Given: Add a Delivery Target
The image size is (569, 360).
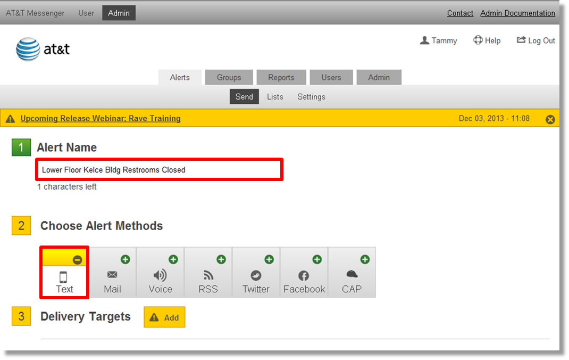Looking at the screenshot, I should coord(164,317).
